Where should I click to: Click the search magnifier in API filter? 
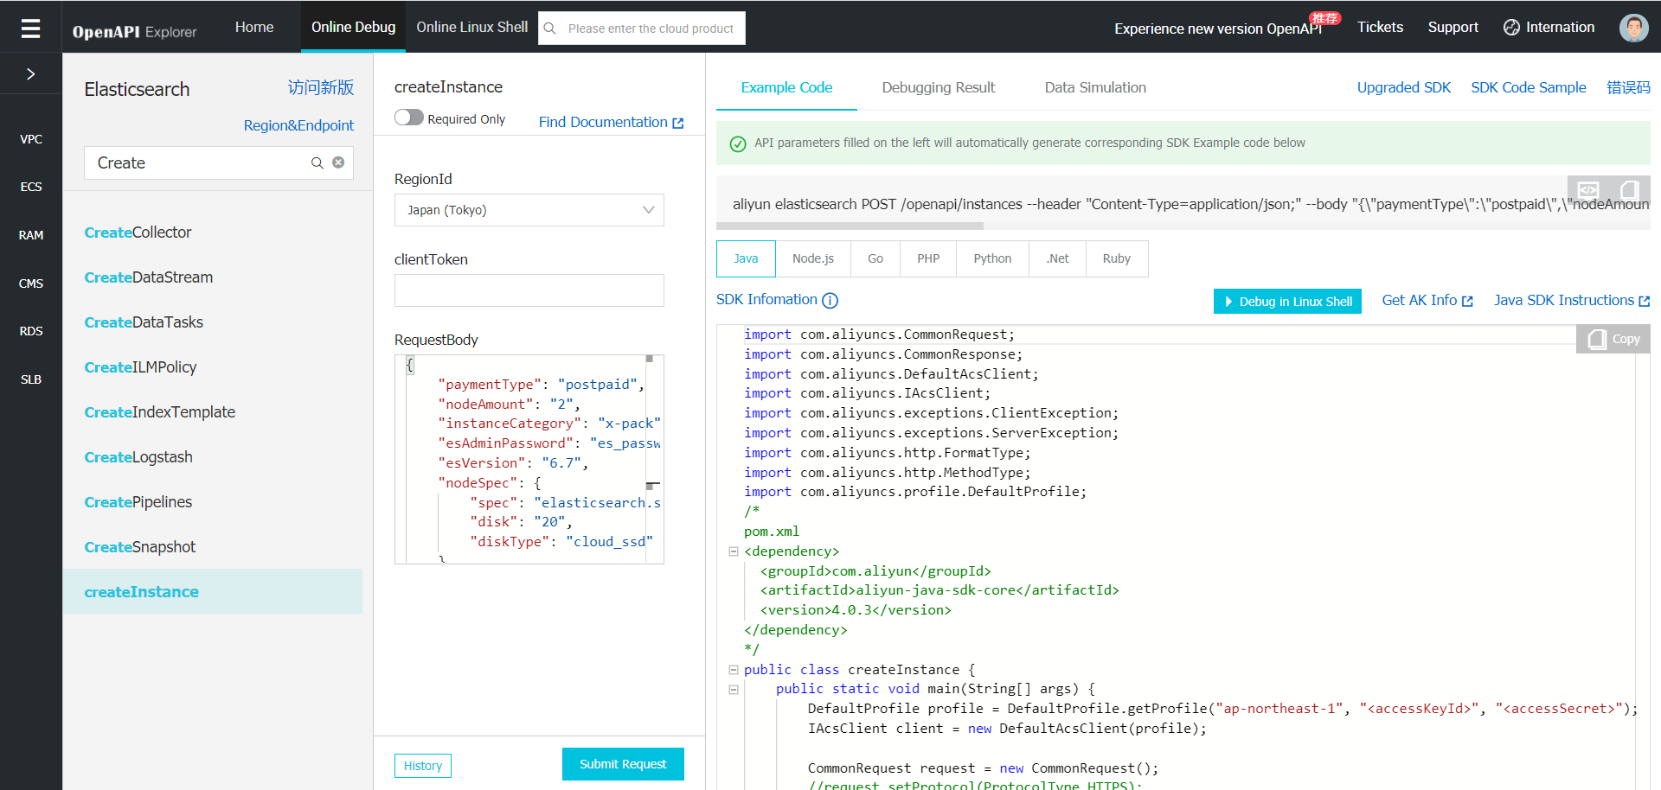(x=317, y=162)
